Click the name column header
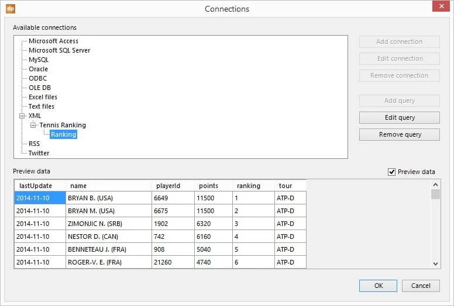 (x=109, y=186)
